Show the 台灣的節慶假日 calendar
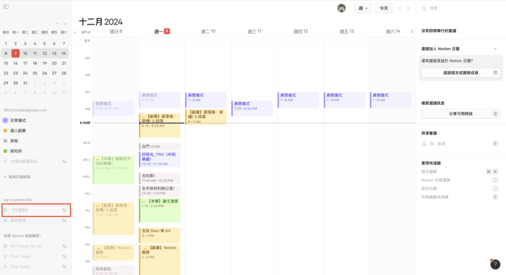The height and width of the screenshot is (275, 506). click(64, 161)
